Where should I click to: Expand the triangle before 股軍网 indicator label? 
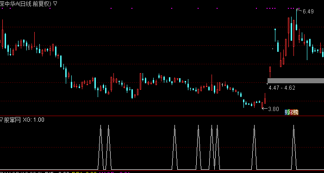click(x=1, y=120)
